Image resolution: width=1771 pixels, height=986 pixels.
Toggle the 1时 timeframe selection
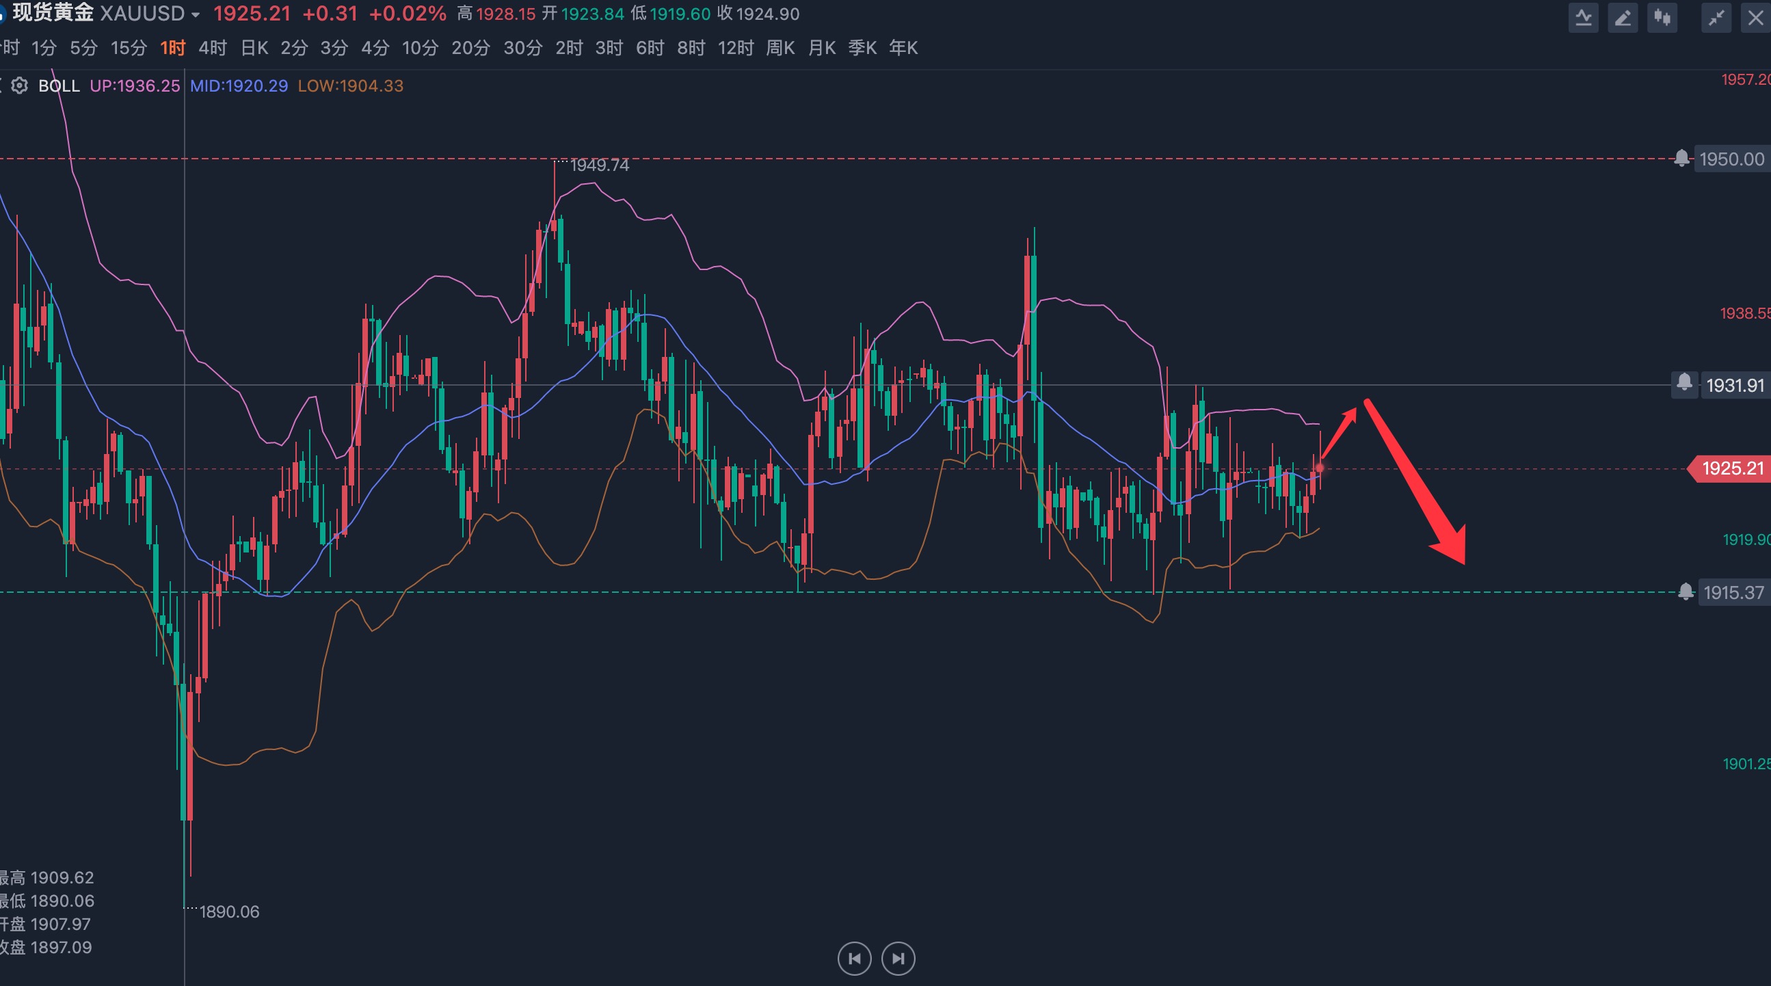pyautogui.click(x=172, y=47)
